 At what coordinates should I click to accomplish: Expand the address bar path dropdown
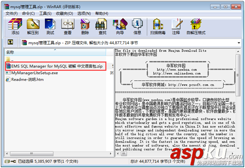[x=239, y=43]
